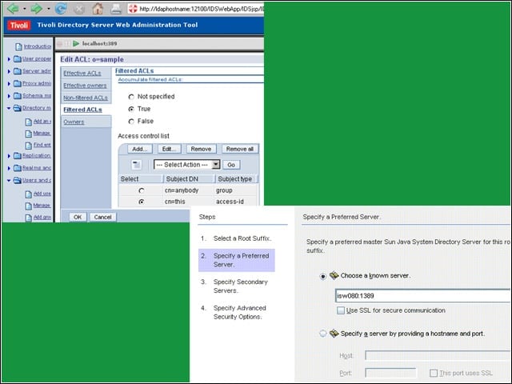Image resolution: width=512 pixels, height=384 pixels.
Task: Expand the Realms and templates tree node
Action: [9, 168]
